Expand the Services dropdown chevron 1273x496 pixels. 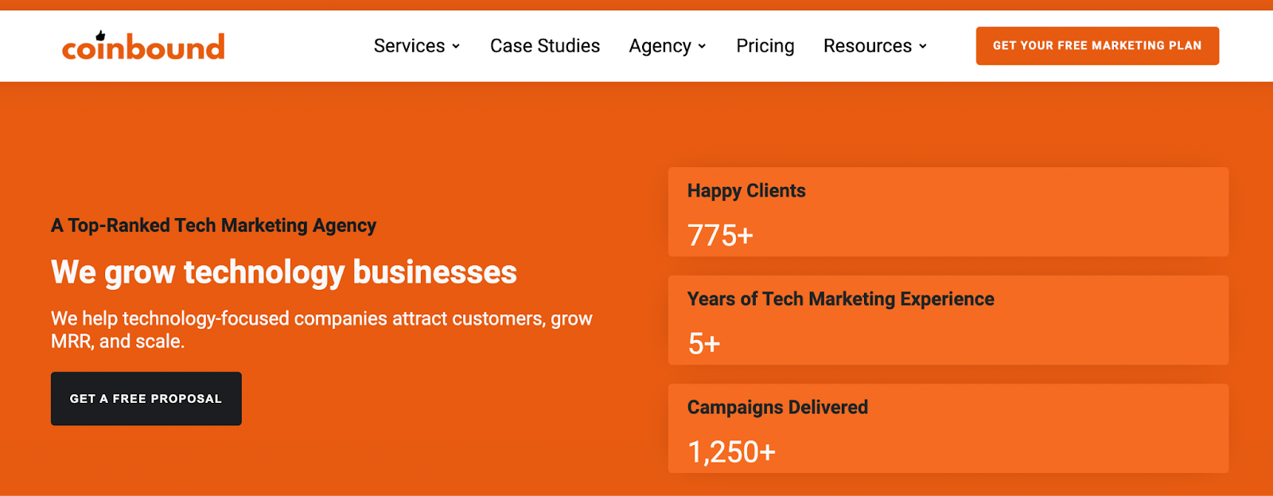pyautogui.click(x=456, y=47)
